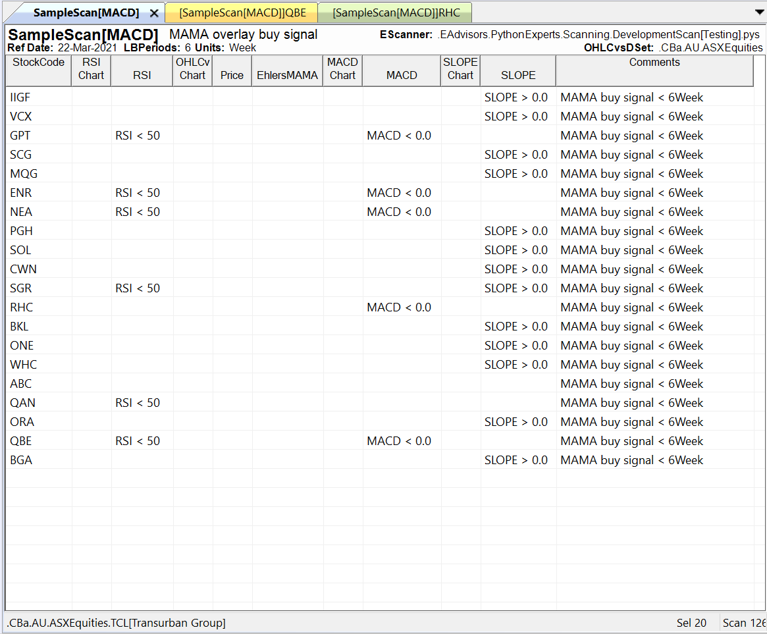Switch to the [SampleScan[MACD]]QBE tab
Viewport: 767px width, 634px height.
pyautogui.click(x=242, y=13)
